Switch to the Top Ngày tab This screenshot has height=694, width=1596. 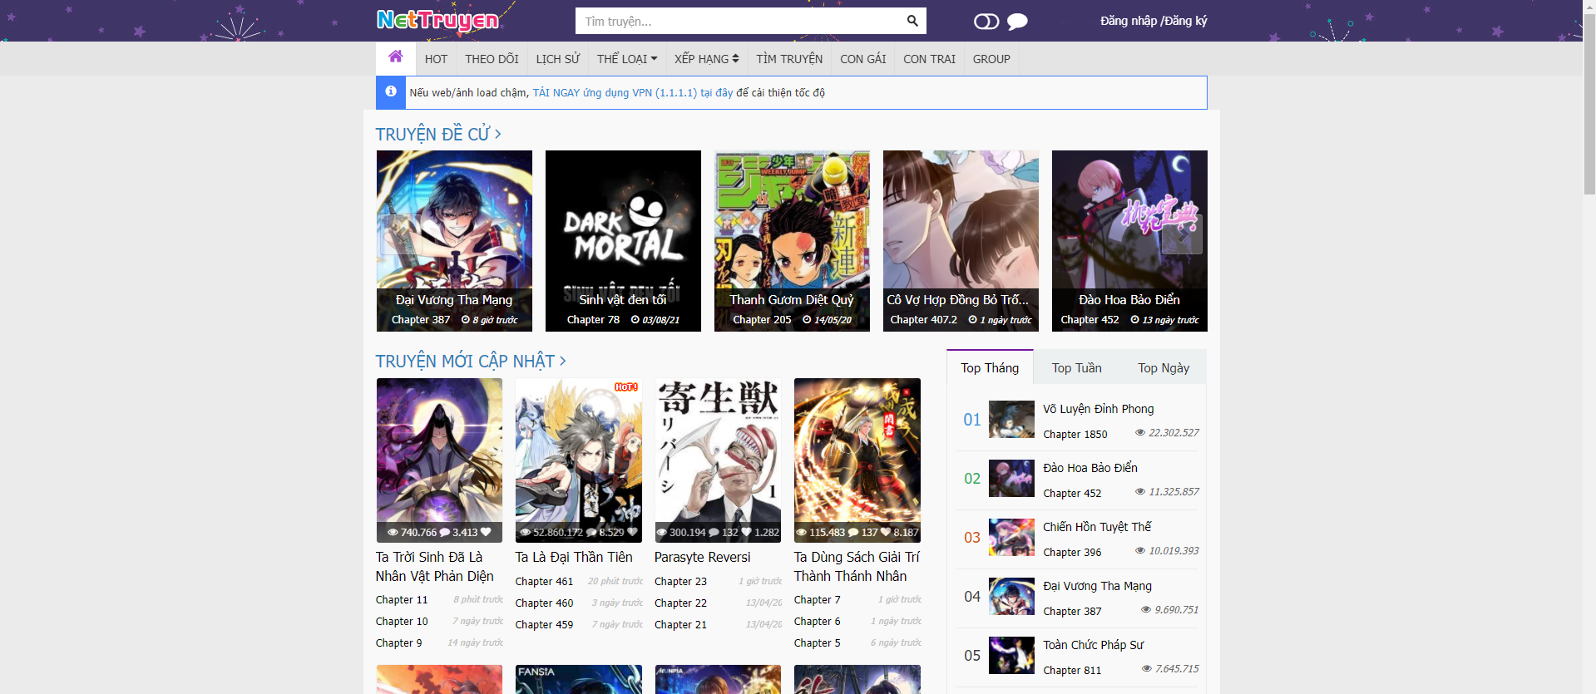(x=1163, y=368)
